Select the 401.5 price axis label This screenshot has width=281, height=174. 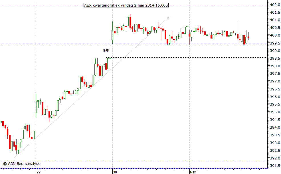(x=275, y=12)
